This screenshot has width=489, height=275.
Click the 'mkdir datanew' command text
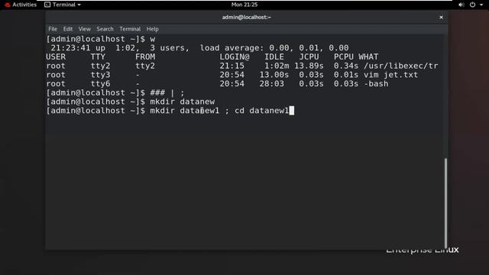tap(182, 102)
